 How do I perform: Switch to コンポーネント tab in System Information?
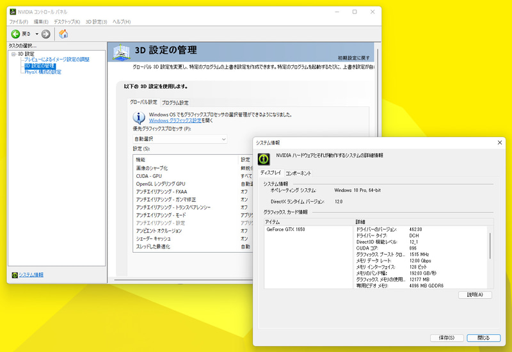click(x=298, y=173)
